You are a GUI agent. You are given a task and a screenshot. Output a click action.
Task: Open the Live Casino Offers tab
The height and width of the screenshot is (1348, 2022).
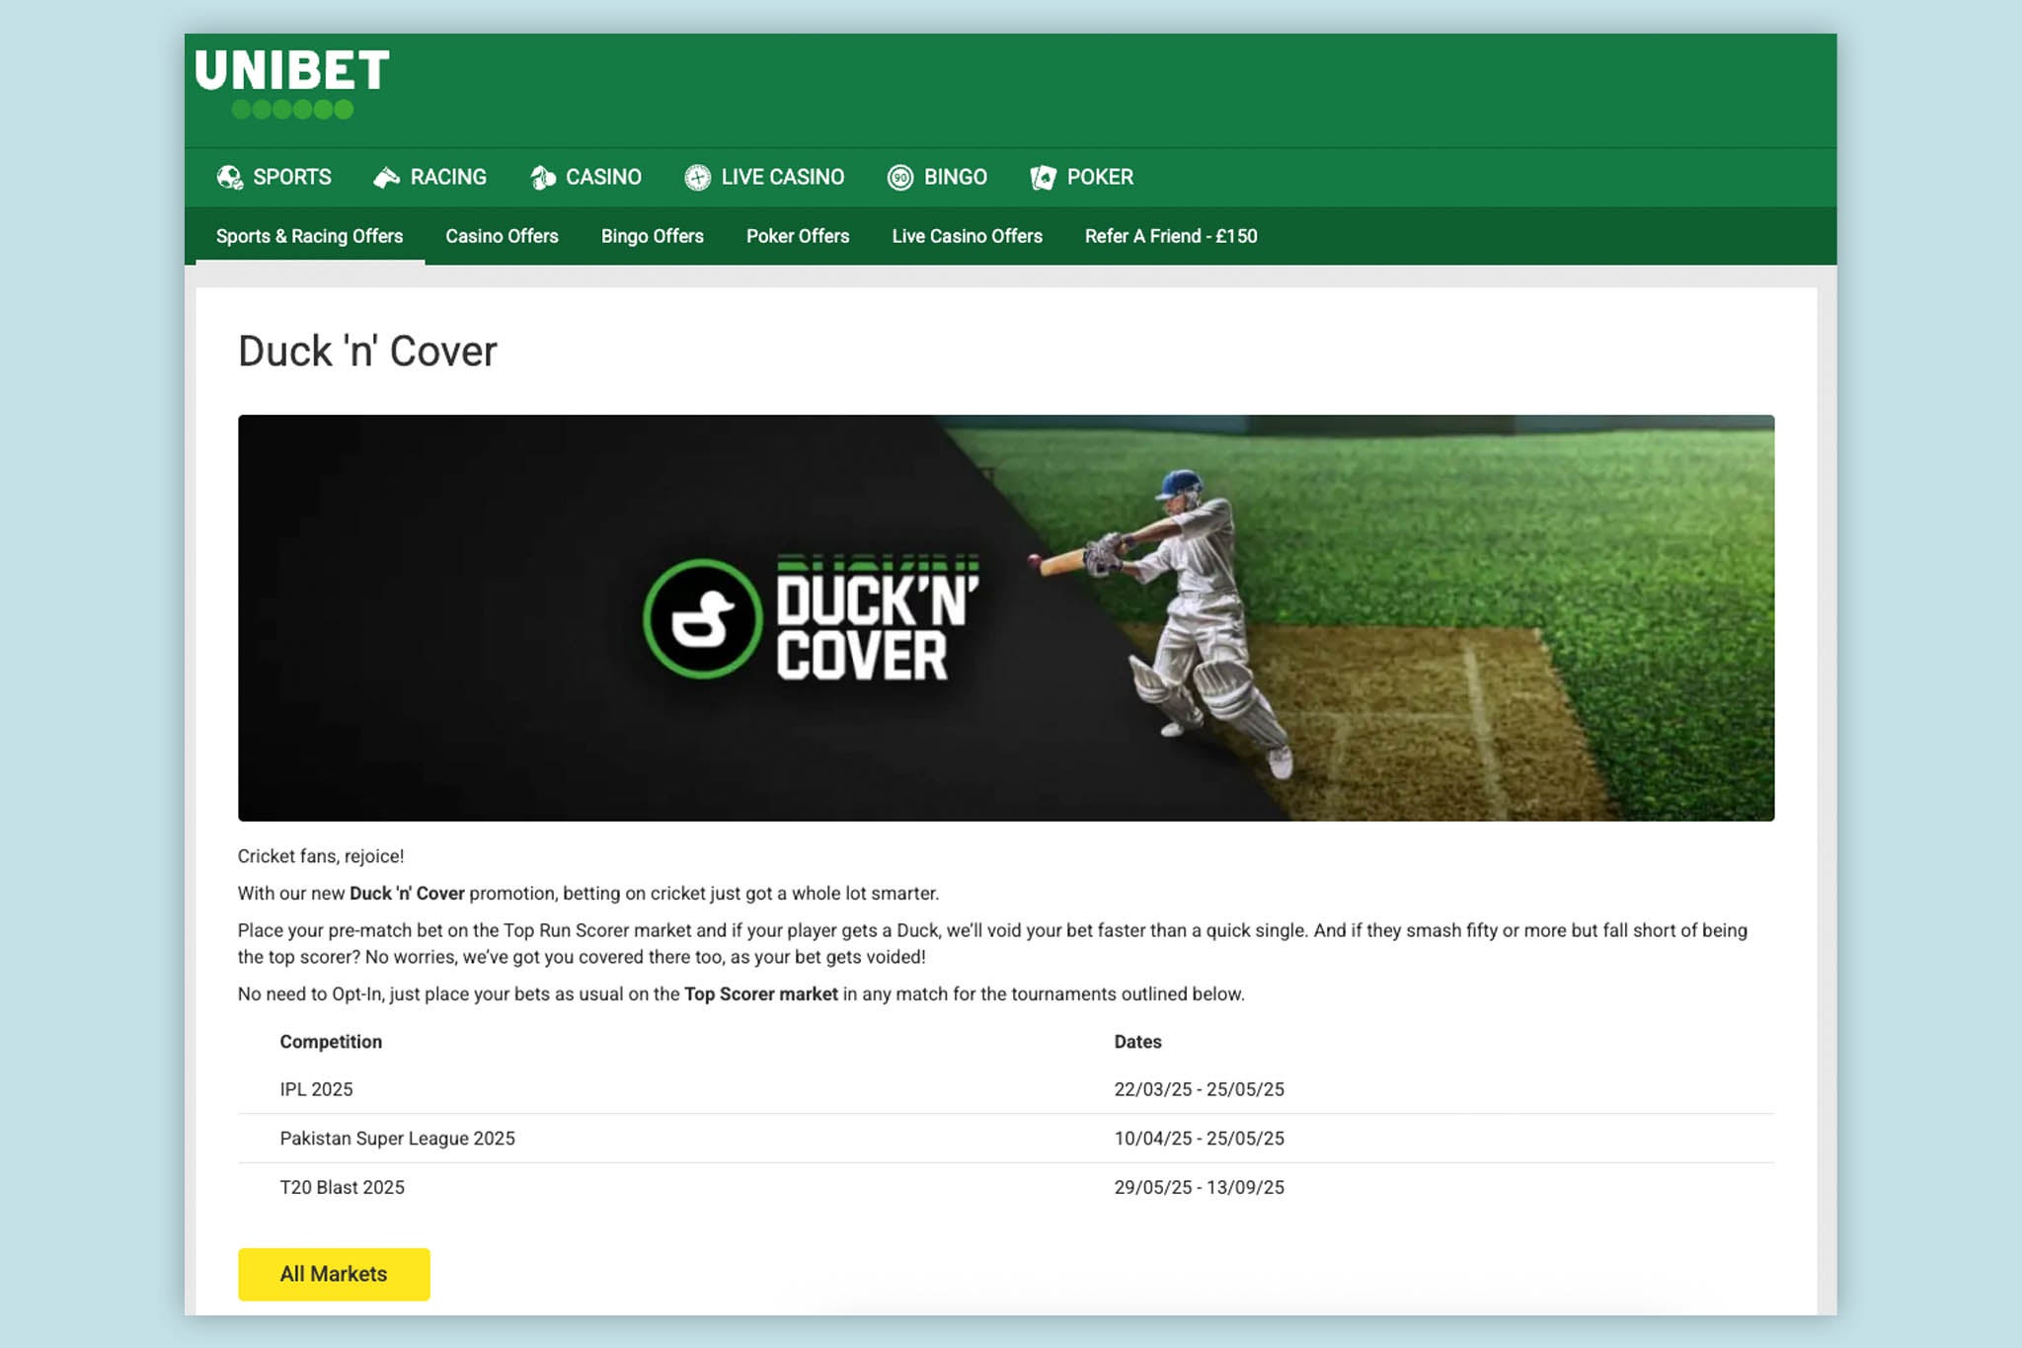(x=966, y=236)
